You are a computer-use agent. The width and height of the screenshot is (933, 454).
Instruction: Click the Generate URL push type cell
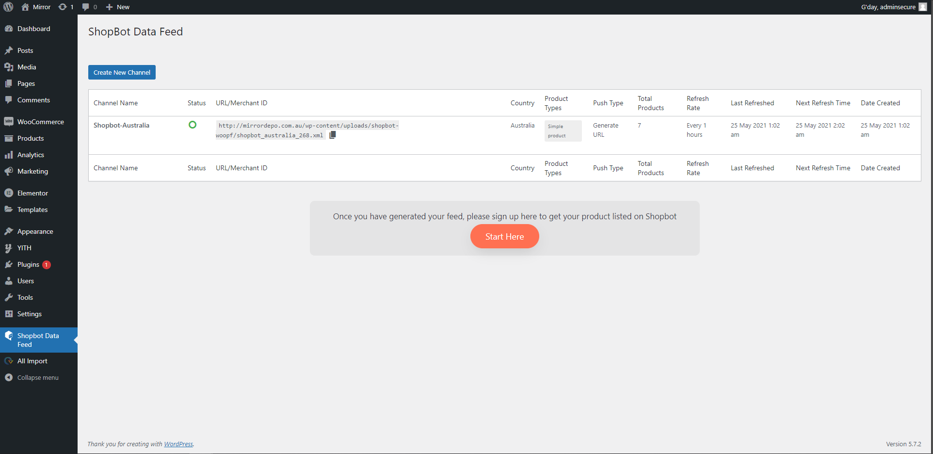tap(606, 130)
